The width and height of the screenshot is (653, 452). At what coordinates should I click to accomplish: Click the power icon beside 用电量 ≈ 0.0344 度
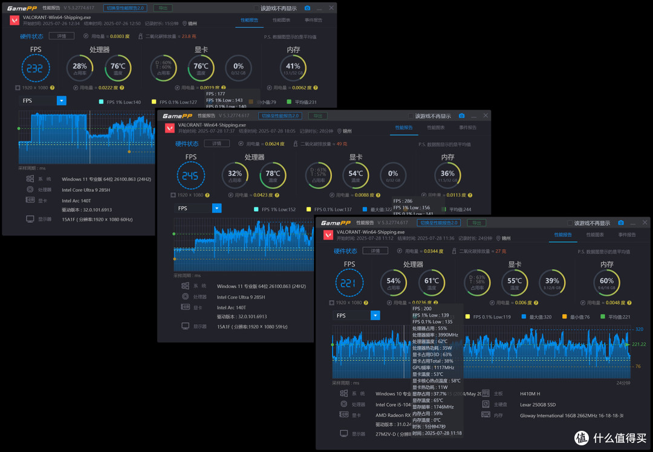pyautogui.click(x=400, y=251)
